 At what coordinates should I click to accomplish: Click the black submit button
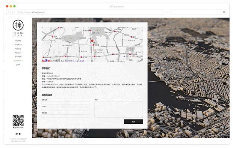click(133, 122)
